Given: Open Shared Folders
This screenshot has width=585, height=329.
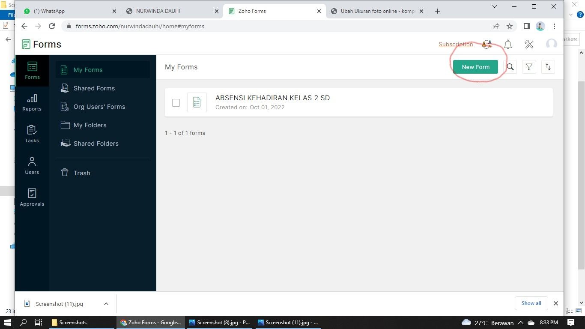Looking at the screenshot, I should (103, 144).
